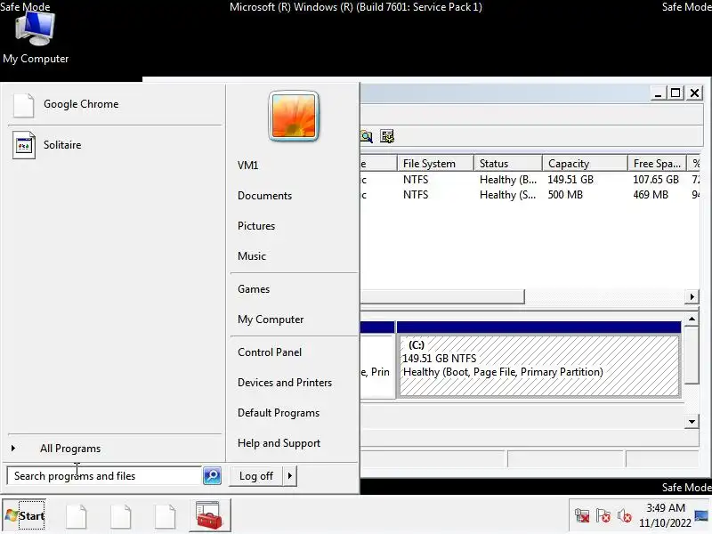This screenshot has height=534, width=712.
Task: Maximize the Disk Management window
Action: click(676, 93)
